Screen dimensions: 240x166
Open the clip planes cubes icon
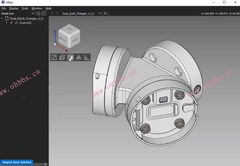[x=79, y=57]
